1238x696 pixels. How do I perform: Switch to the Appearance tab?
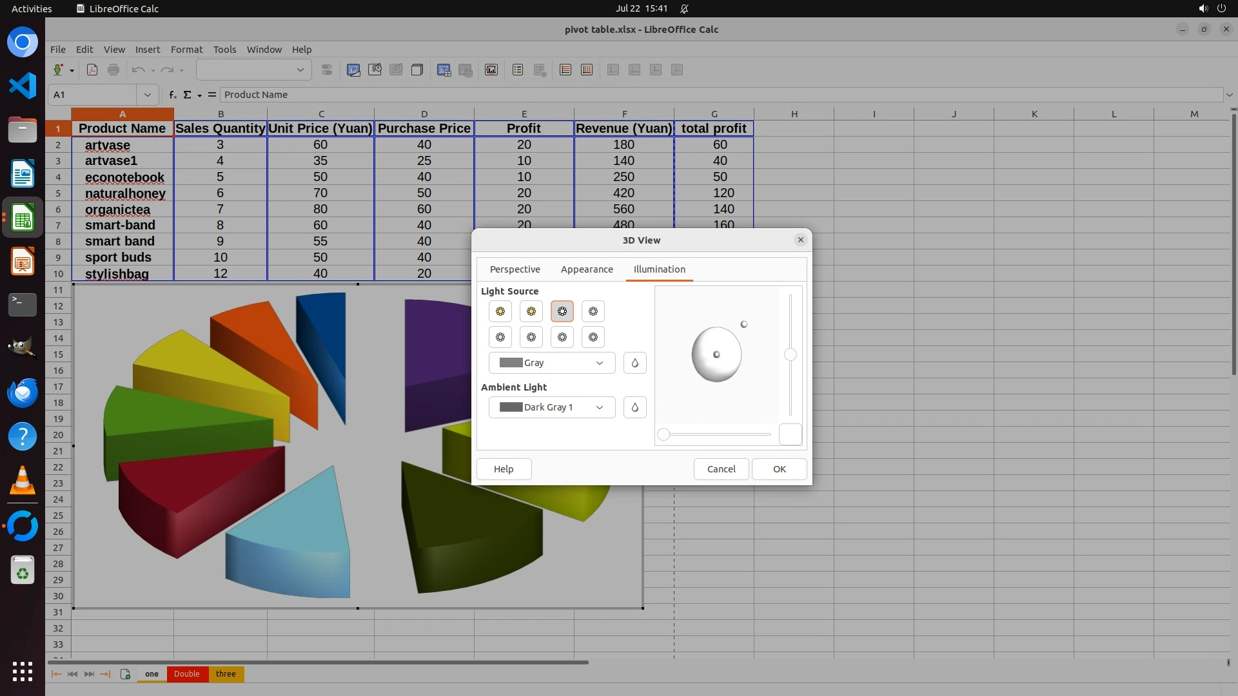(x=586, y=269)
